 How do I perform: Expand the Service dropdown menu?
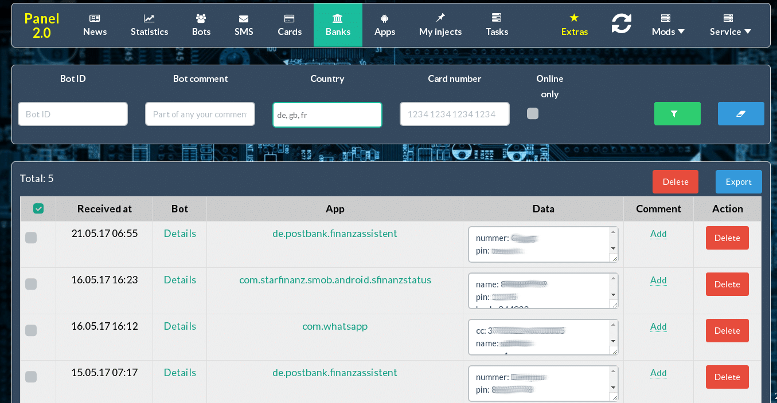click(730, 25)
